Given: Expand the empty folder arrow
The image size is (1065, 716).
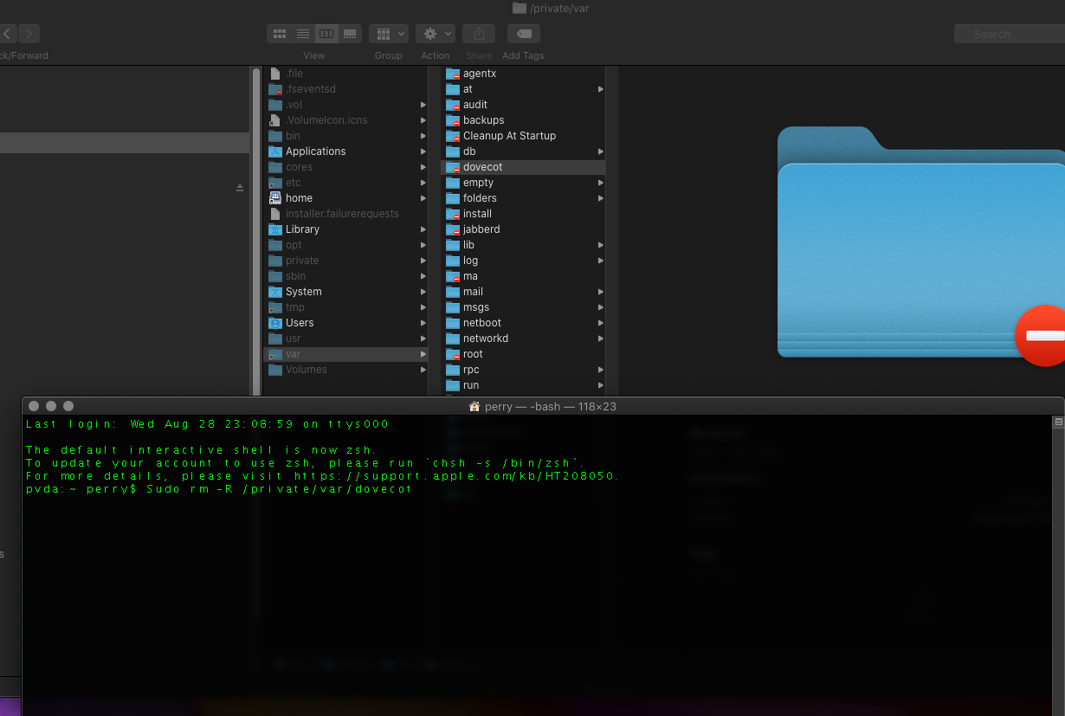Looking at the screenshot, I should (600, 183).
